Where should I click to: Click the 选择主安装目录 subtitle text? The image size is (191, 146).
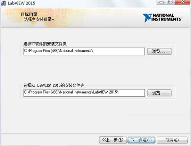tap(39, 19)
